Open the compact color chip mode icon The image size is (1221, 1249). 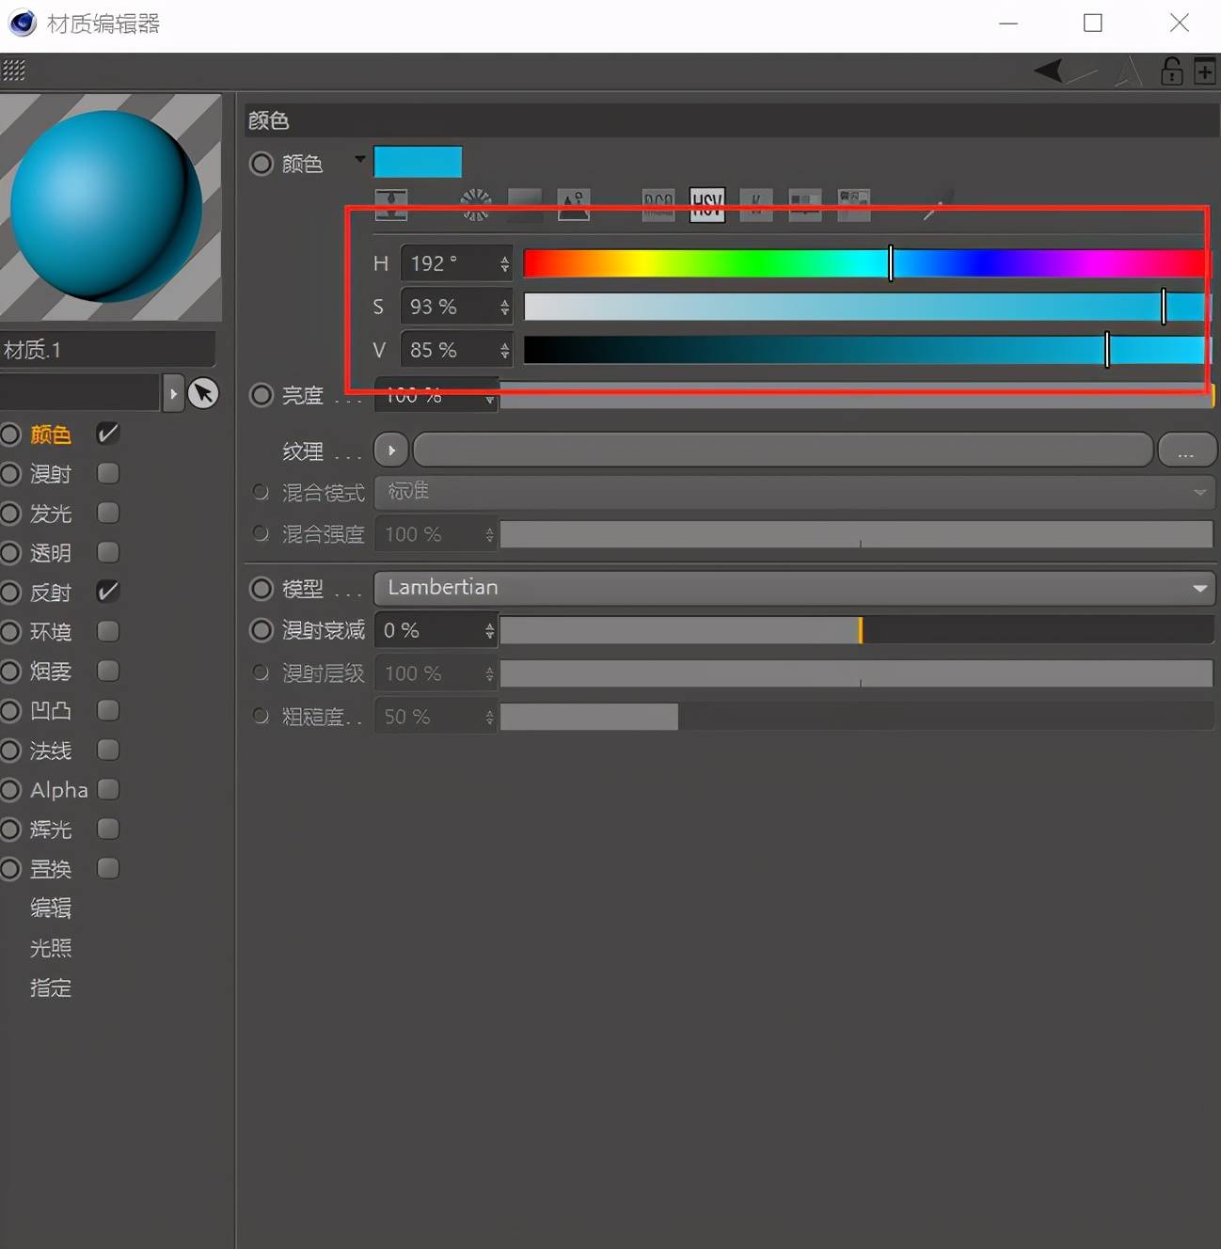click(x=390, y=204)
